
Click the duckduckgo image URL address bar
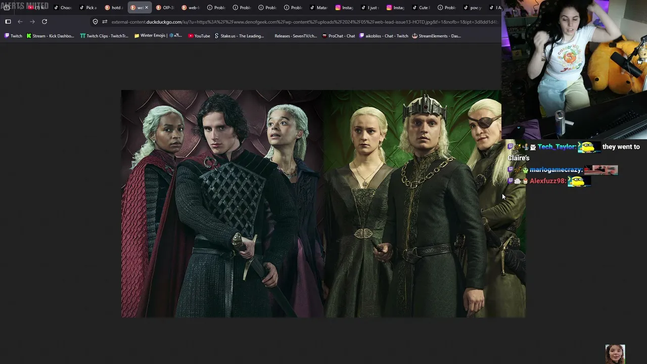pyautogui.click(x=304, y=22)
